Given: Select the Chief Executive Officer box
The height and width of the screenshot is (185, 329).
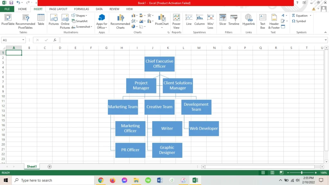Looking at the screenshot, I should 159,64.
